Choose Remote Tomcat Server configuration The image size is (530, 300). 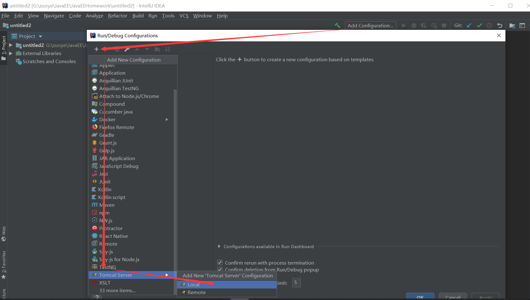pos(227,292)
